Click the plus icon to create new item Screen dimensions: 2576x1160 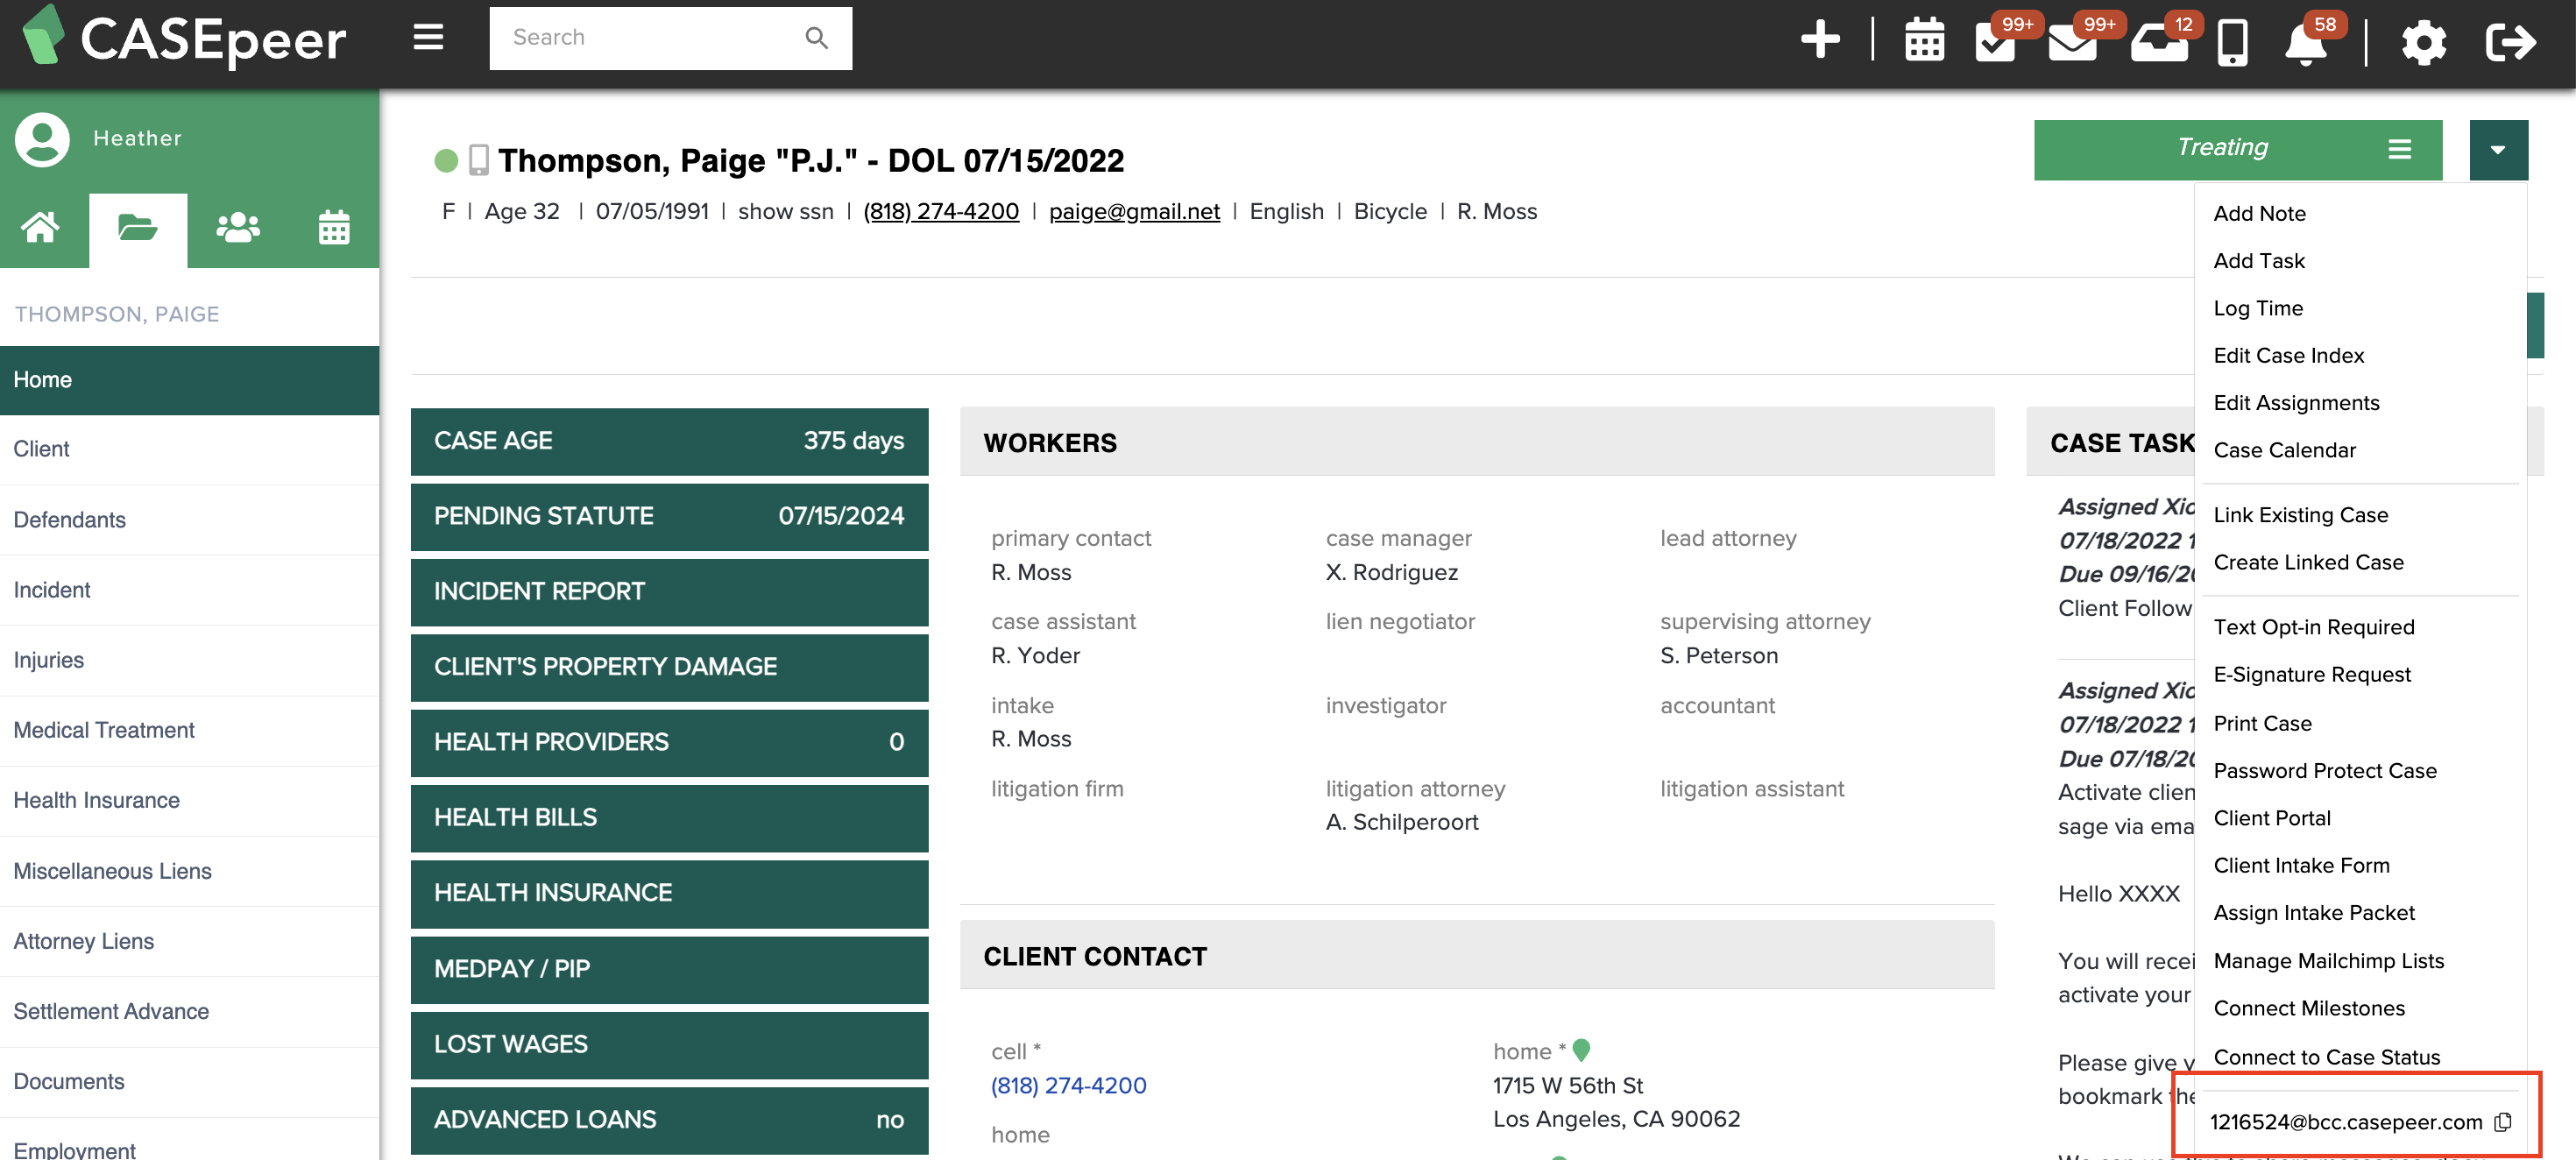(x=1822, y=40)
